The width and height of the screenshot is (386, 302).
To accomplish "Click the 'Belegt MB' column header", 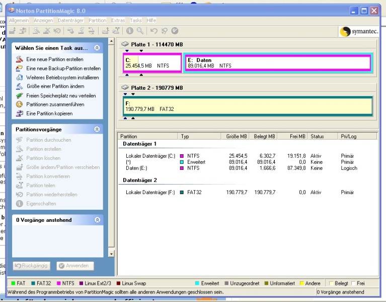I will 263,136.
